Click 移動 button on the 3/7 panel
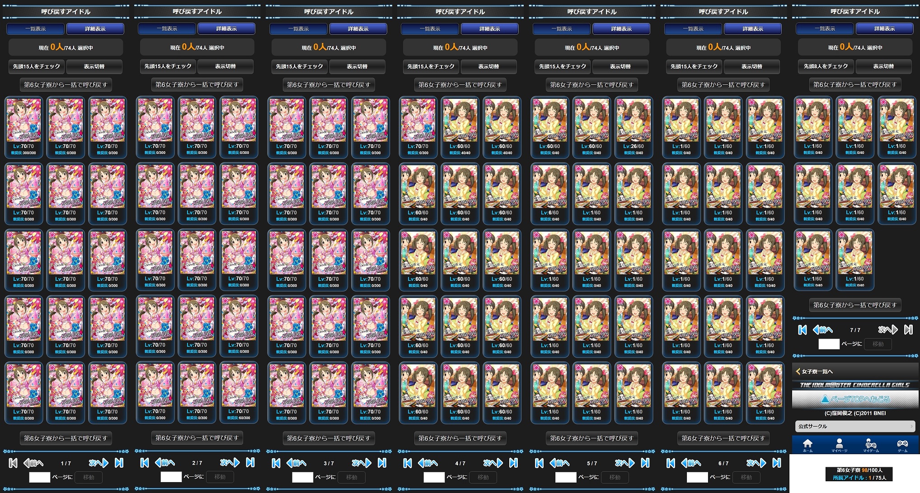920x493 pixels. coord(352,477)
